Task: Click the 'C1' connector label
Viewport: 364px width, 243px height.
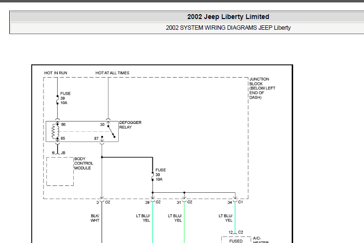Action: pyautogui.click(x=240, y=202)
